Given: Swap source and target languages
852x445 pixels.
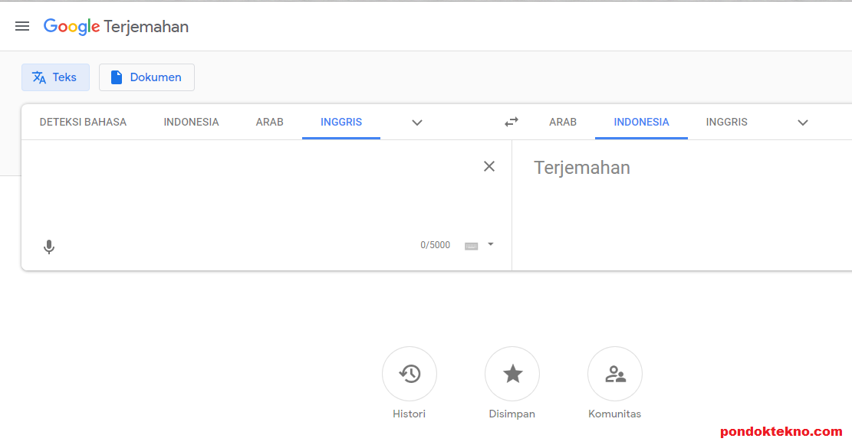Looking at the screenshot, I should coord(512,122).
